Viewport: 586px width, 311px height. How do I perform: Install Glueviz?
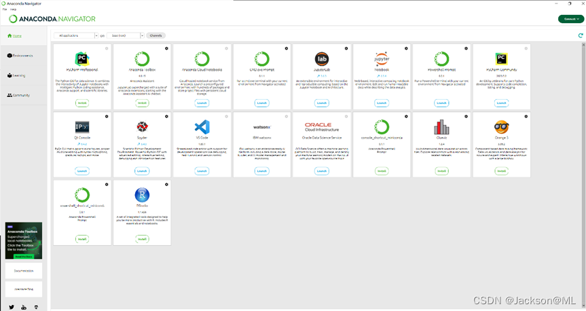pyautogui.click(x=442, y=171)
